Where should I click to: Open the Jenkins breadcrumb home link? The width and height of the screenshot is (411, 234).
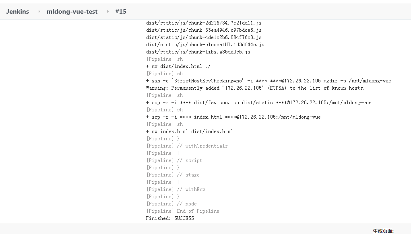coord(18,12)
